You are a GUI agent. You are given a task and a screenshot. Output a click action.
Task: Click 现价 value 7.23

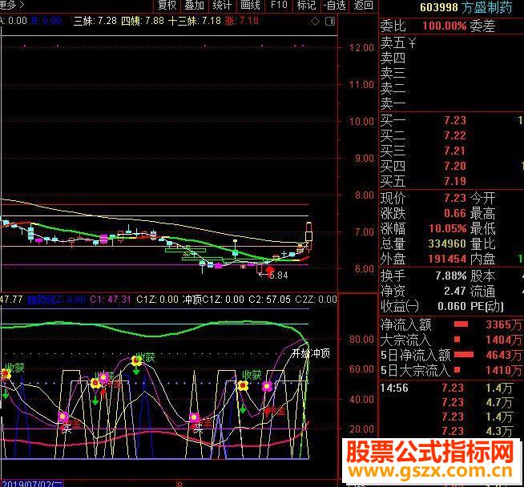(x=455, y=198)
